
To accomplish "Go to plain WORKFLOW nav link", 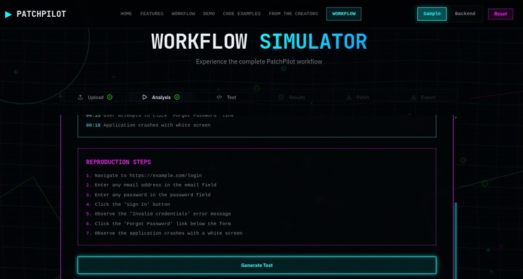I will (x=183, y=14).
